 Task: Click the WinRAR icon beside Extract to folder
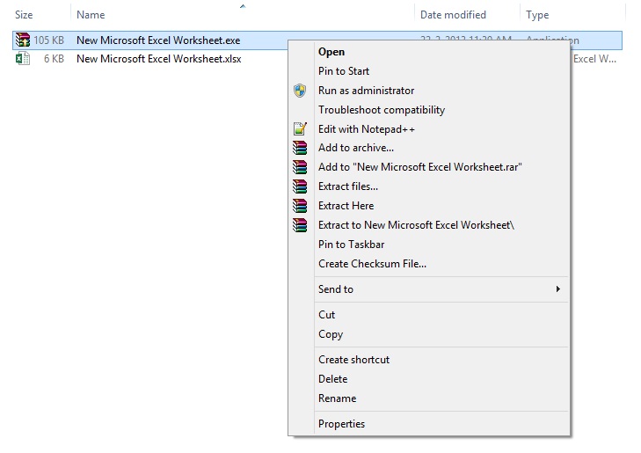[x=300, y=225]
